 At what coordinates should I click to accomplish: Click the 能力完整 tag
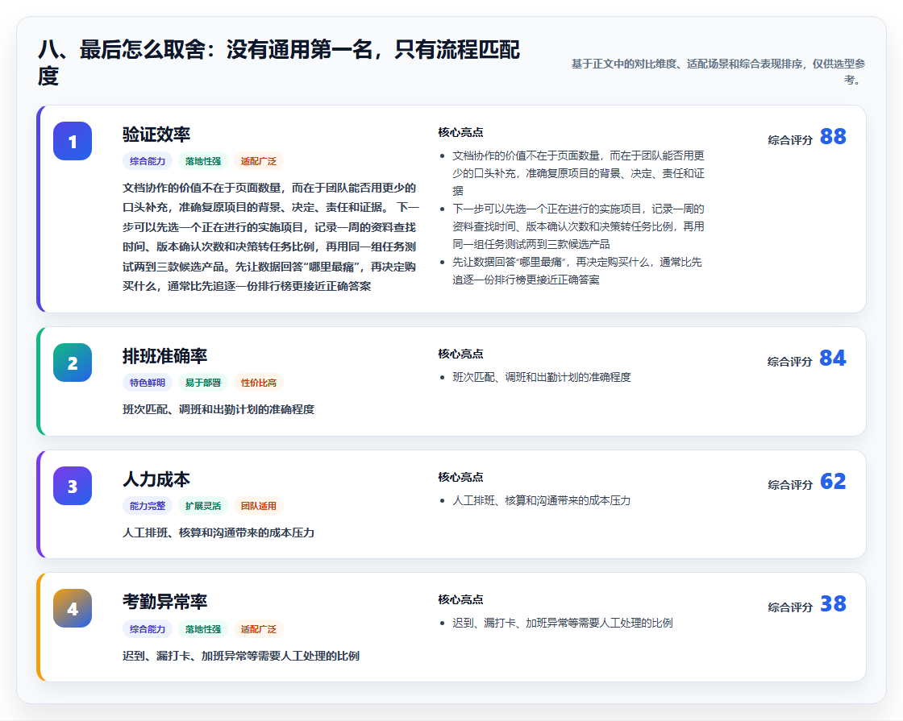148,506
